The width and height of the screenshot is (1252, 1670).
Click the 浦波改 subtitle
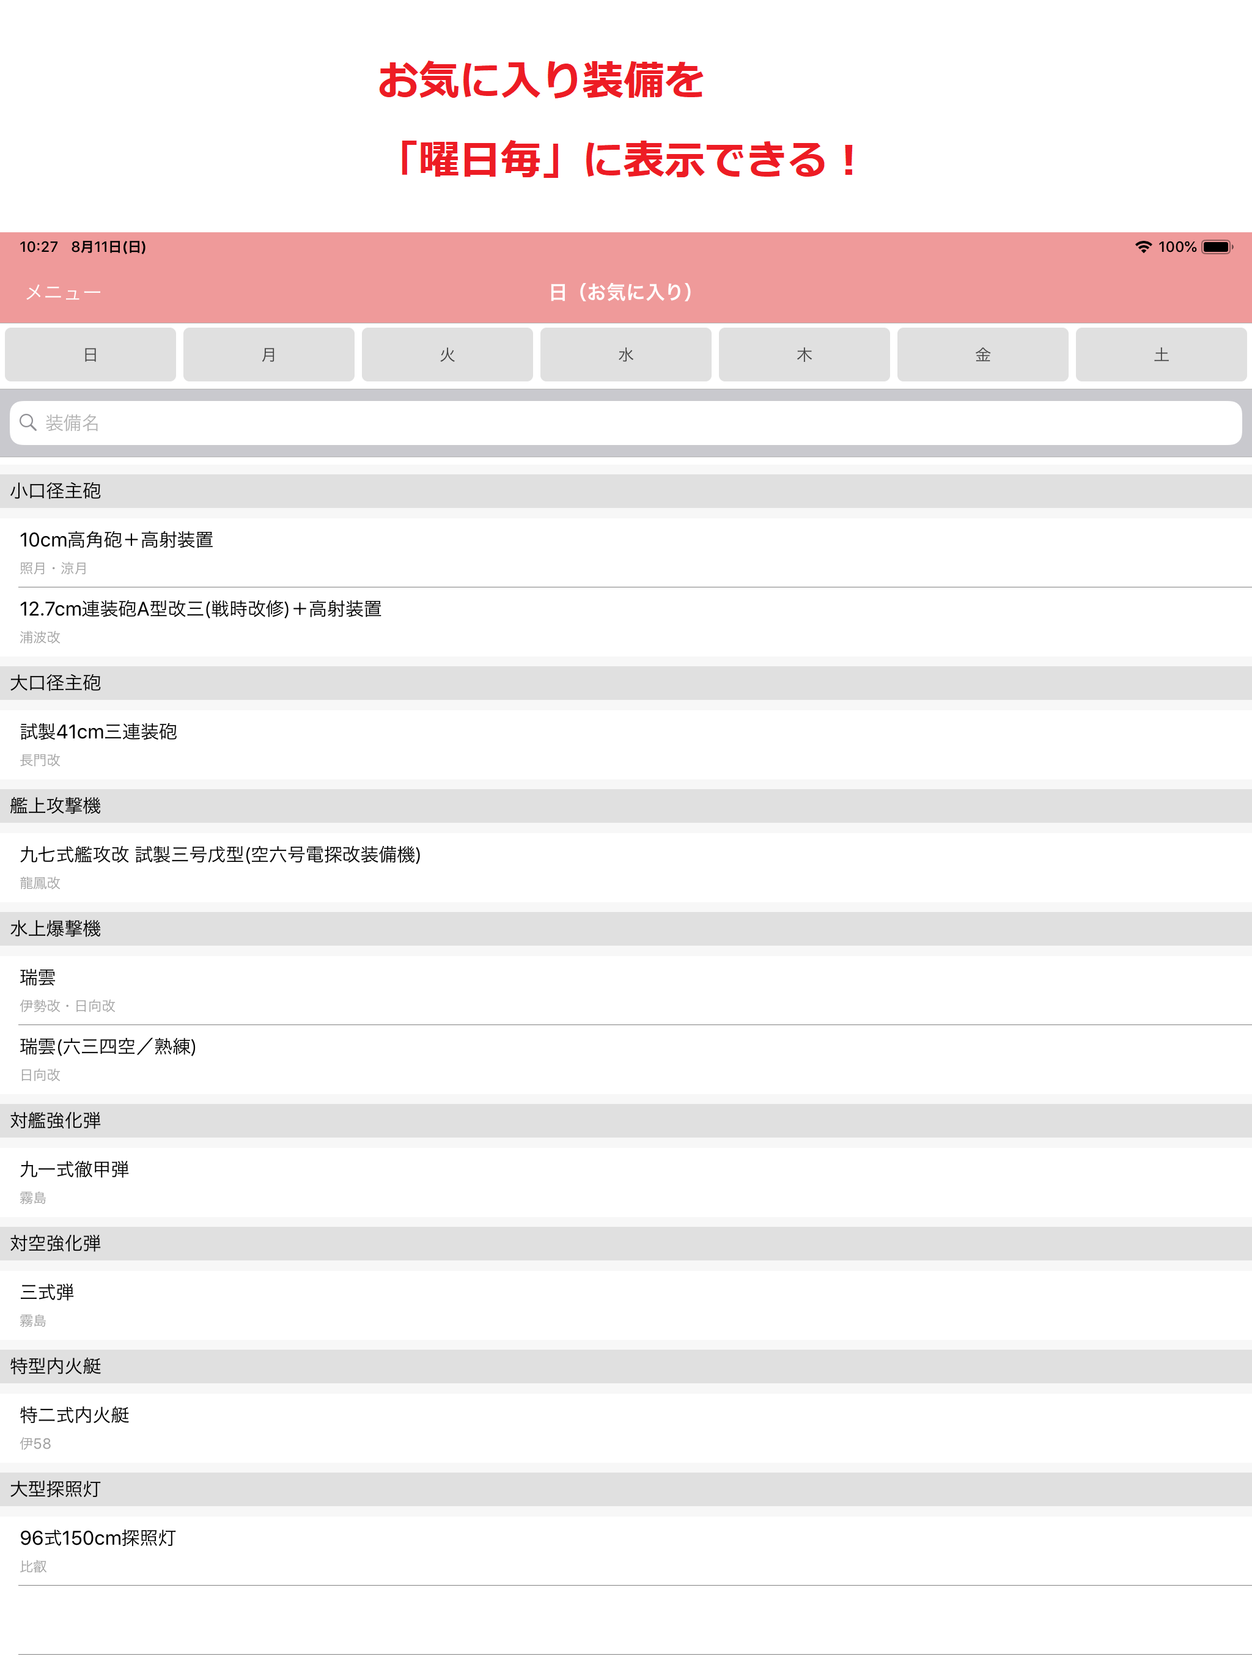click(x=40, y=637)
